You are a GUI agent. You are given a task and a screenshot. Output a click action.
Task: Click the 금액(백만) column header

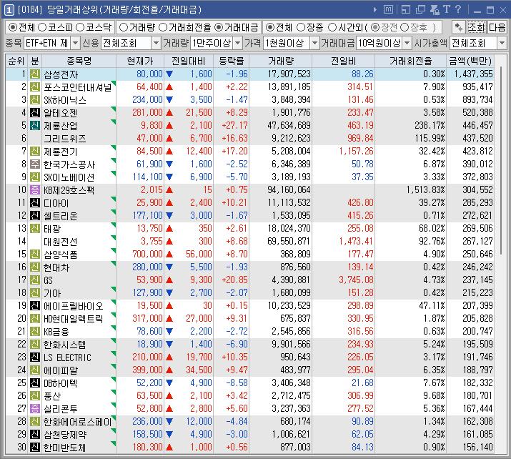[x=470, y=61]
